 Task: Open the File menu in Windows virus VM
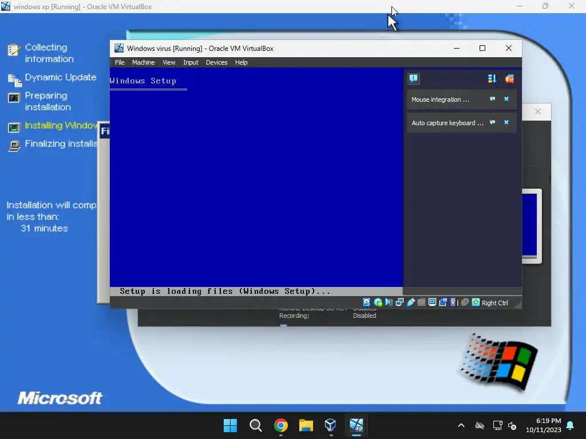point(120,62)
